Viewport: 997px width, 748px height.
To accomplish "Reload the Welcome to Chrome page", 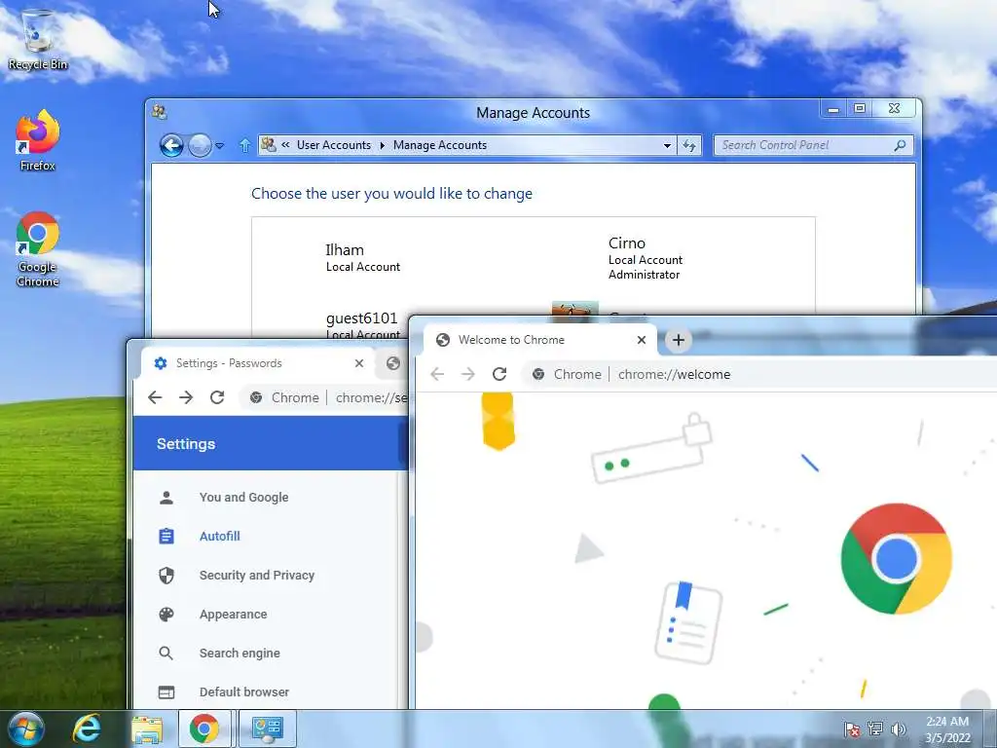I will point(499,374).
